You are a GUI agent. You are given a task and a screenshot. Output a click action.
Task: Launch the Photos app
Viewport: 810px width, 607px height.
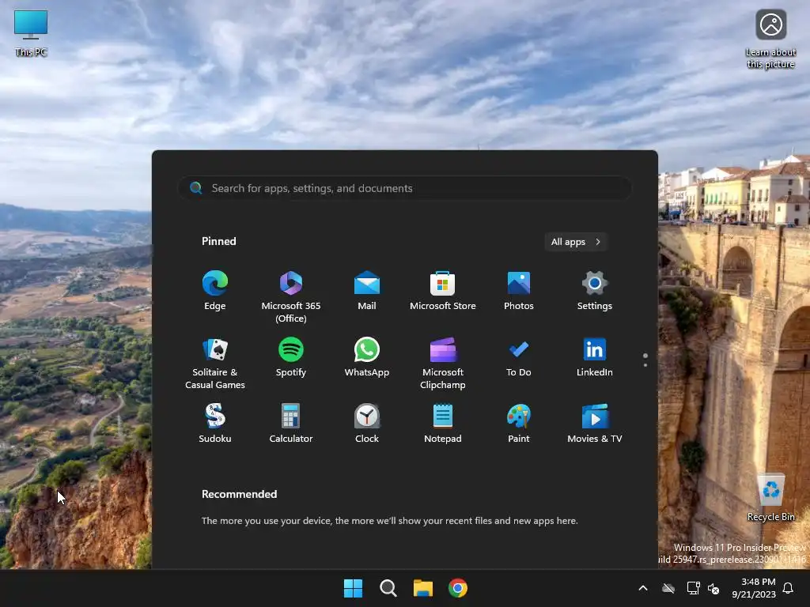[x=519, y=291]
